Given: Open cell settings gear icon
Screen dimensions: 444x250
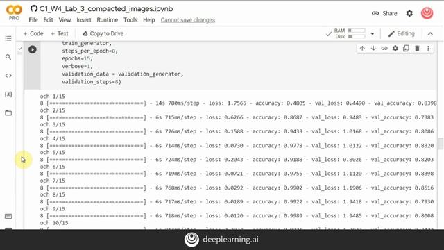Looking at the screenshot, I should (x=395, y=48).
